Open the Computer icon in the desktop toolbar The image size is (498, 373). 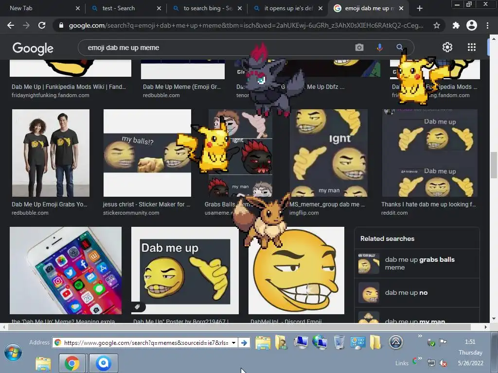[301, 342]
